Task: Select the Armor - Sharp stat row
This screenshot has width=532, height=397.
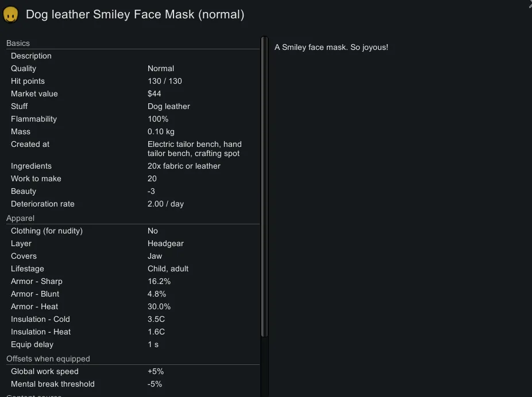Action: (133, 281)
